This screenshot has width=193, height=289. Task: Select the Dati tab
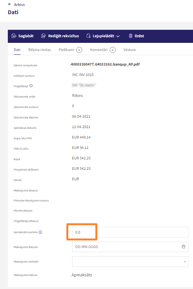17,50
